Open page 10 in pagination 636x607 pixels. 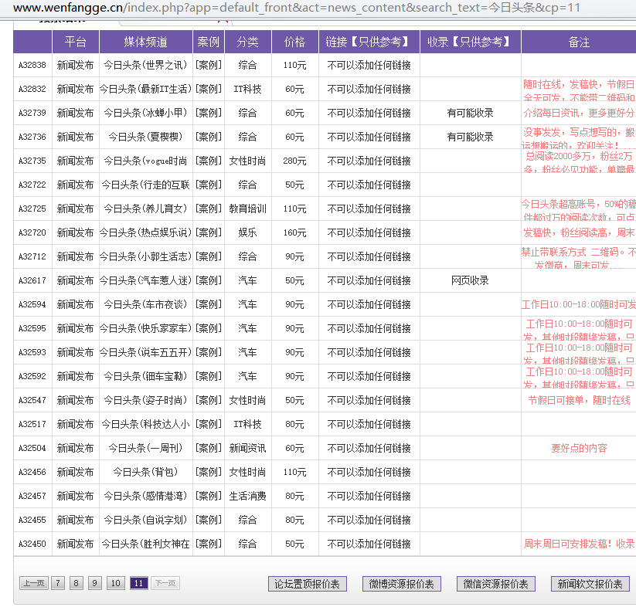[x=115, y=583]
